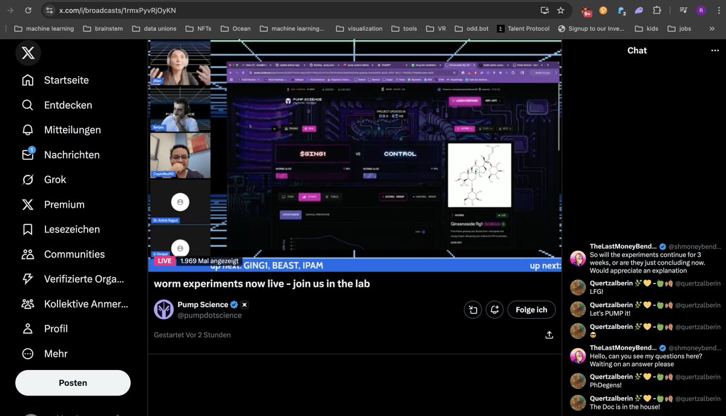726x416 pixels.
Task: Open Mitteilungen bell icon in sidebar
Action: point(28,130)
